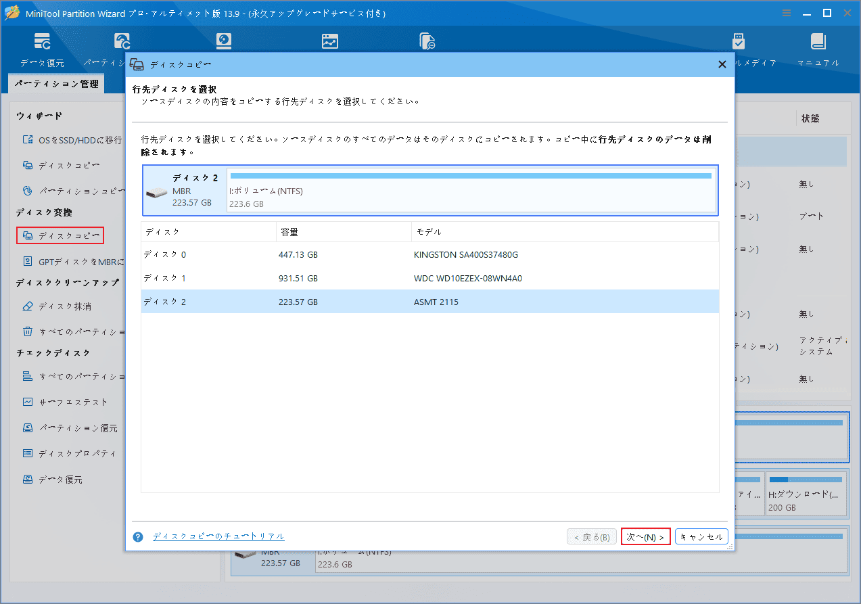Click the 容量 column header
The image size is (861, 604).
344,232
